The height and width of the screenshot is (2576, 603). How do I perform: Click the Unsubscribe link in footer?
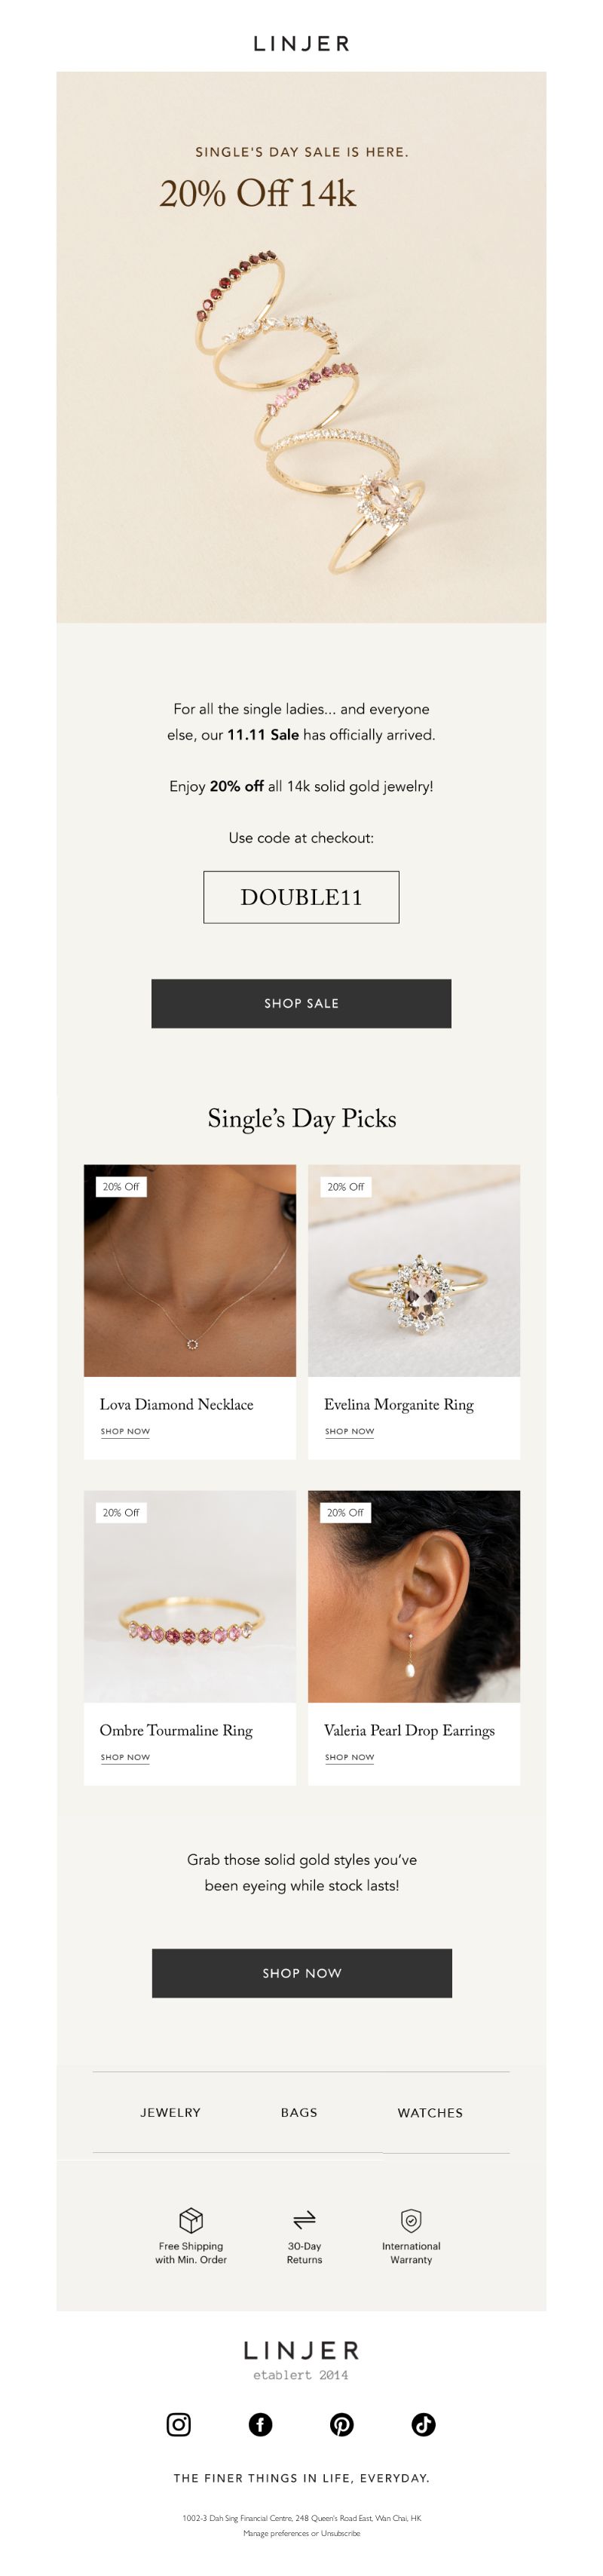tap(340, 2533)
